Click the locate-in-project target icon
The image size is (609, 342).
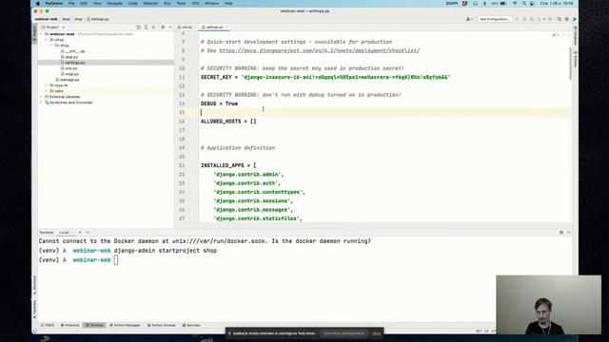(x=138, y=28)
